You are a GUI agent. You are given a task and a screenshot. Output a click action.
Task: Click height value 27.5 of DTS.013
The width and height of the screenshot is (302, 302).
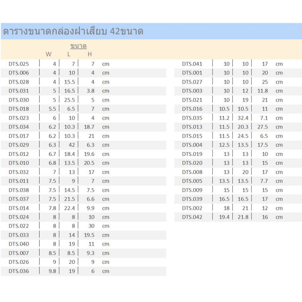coord(262,127)
